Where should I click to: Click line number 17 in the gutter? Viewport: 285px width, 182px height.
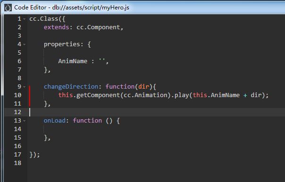pyautogui.click(x=17, y=155)
